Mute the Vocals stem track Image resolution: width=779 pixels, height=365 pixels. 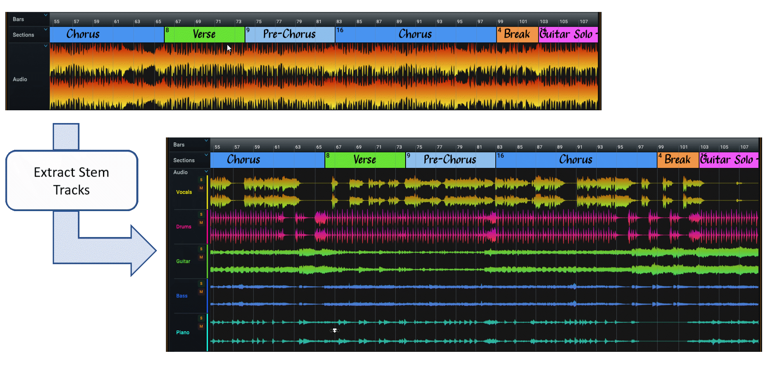coord(201,188)
